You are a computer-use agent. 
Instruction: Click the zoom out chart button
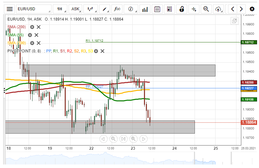113,139
